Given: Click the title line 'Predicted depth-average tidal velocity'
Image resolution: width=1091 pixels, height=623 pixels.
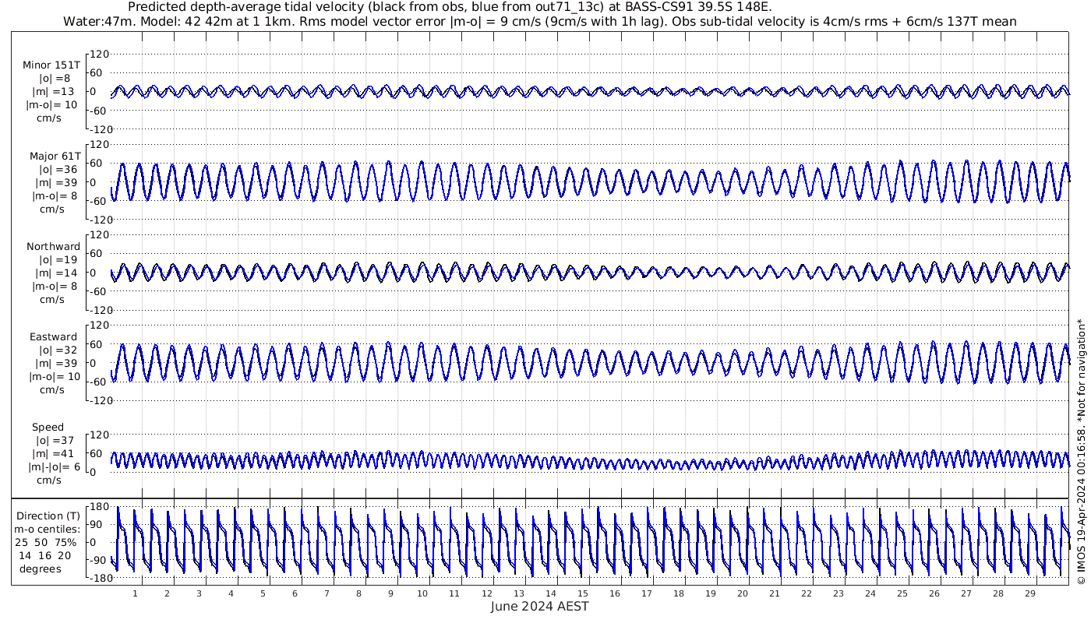Looking at the screenshot, I should tap(450, 7).
